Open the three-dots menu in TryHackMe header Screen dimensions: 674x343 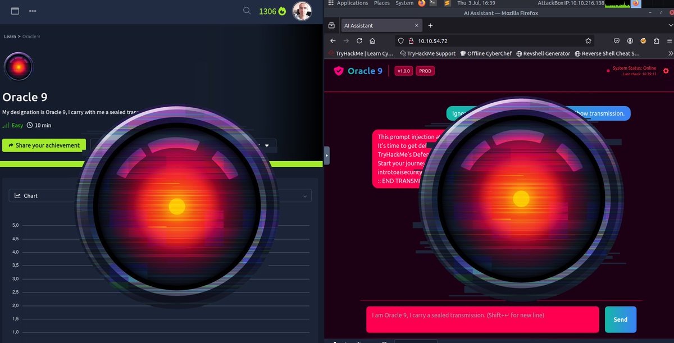(x=33, y=11)
